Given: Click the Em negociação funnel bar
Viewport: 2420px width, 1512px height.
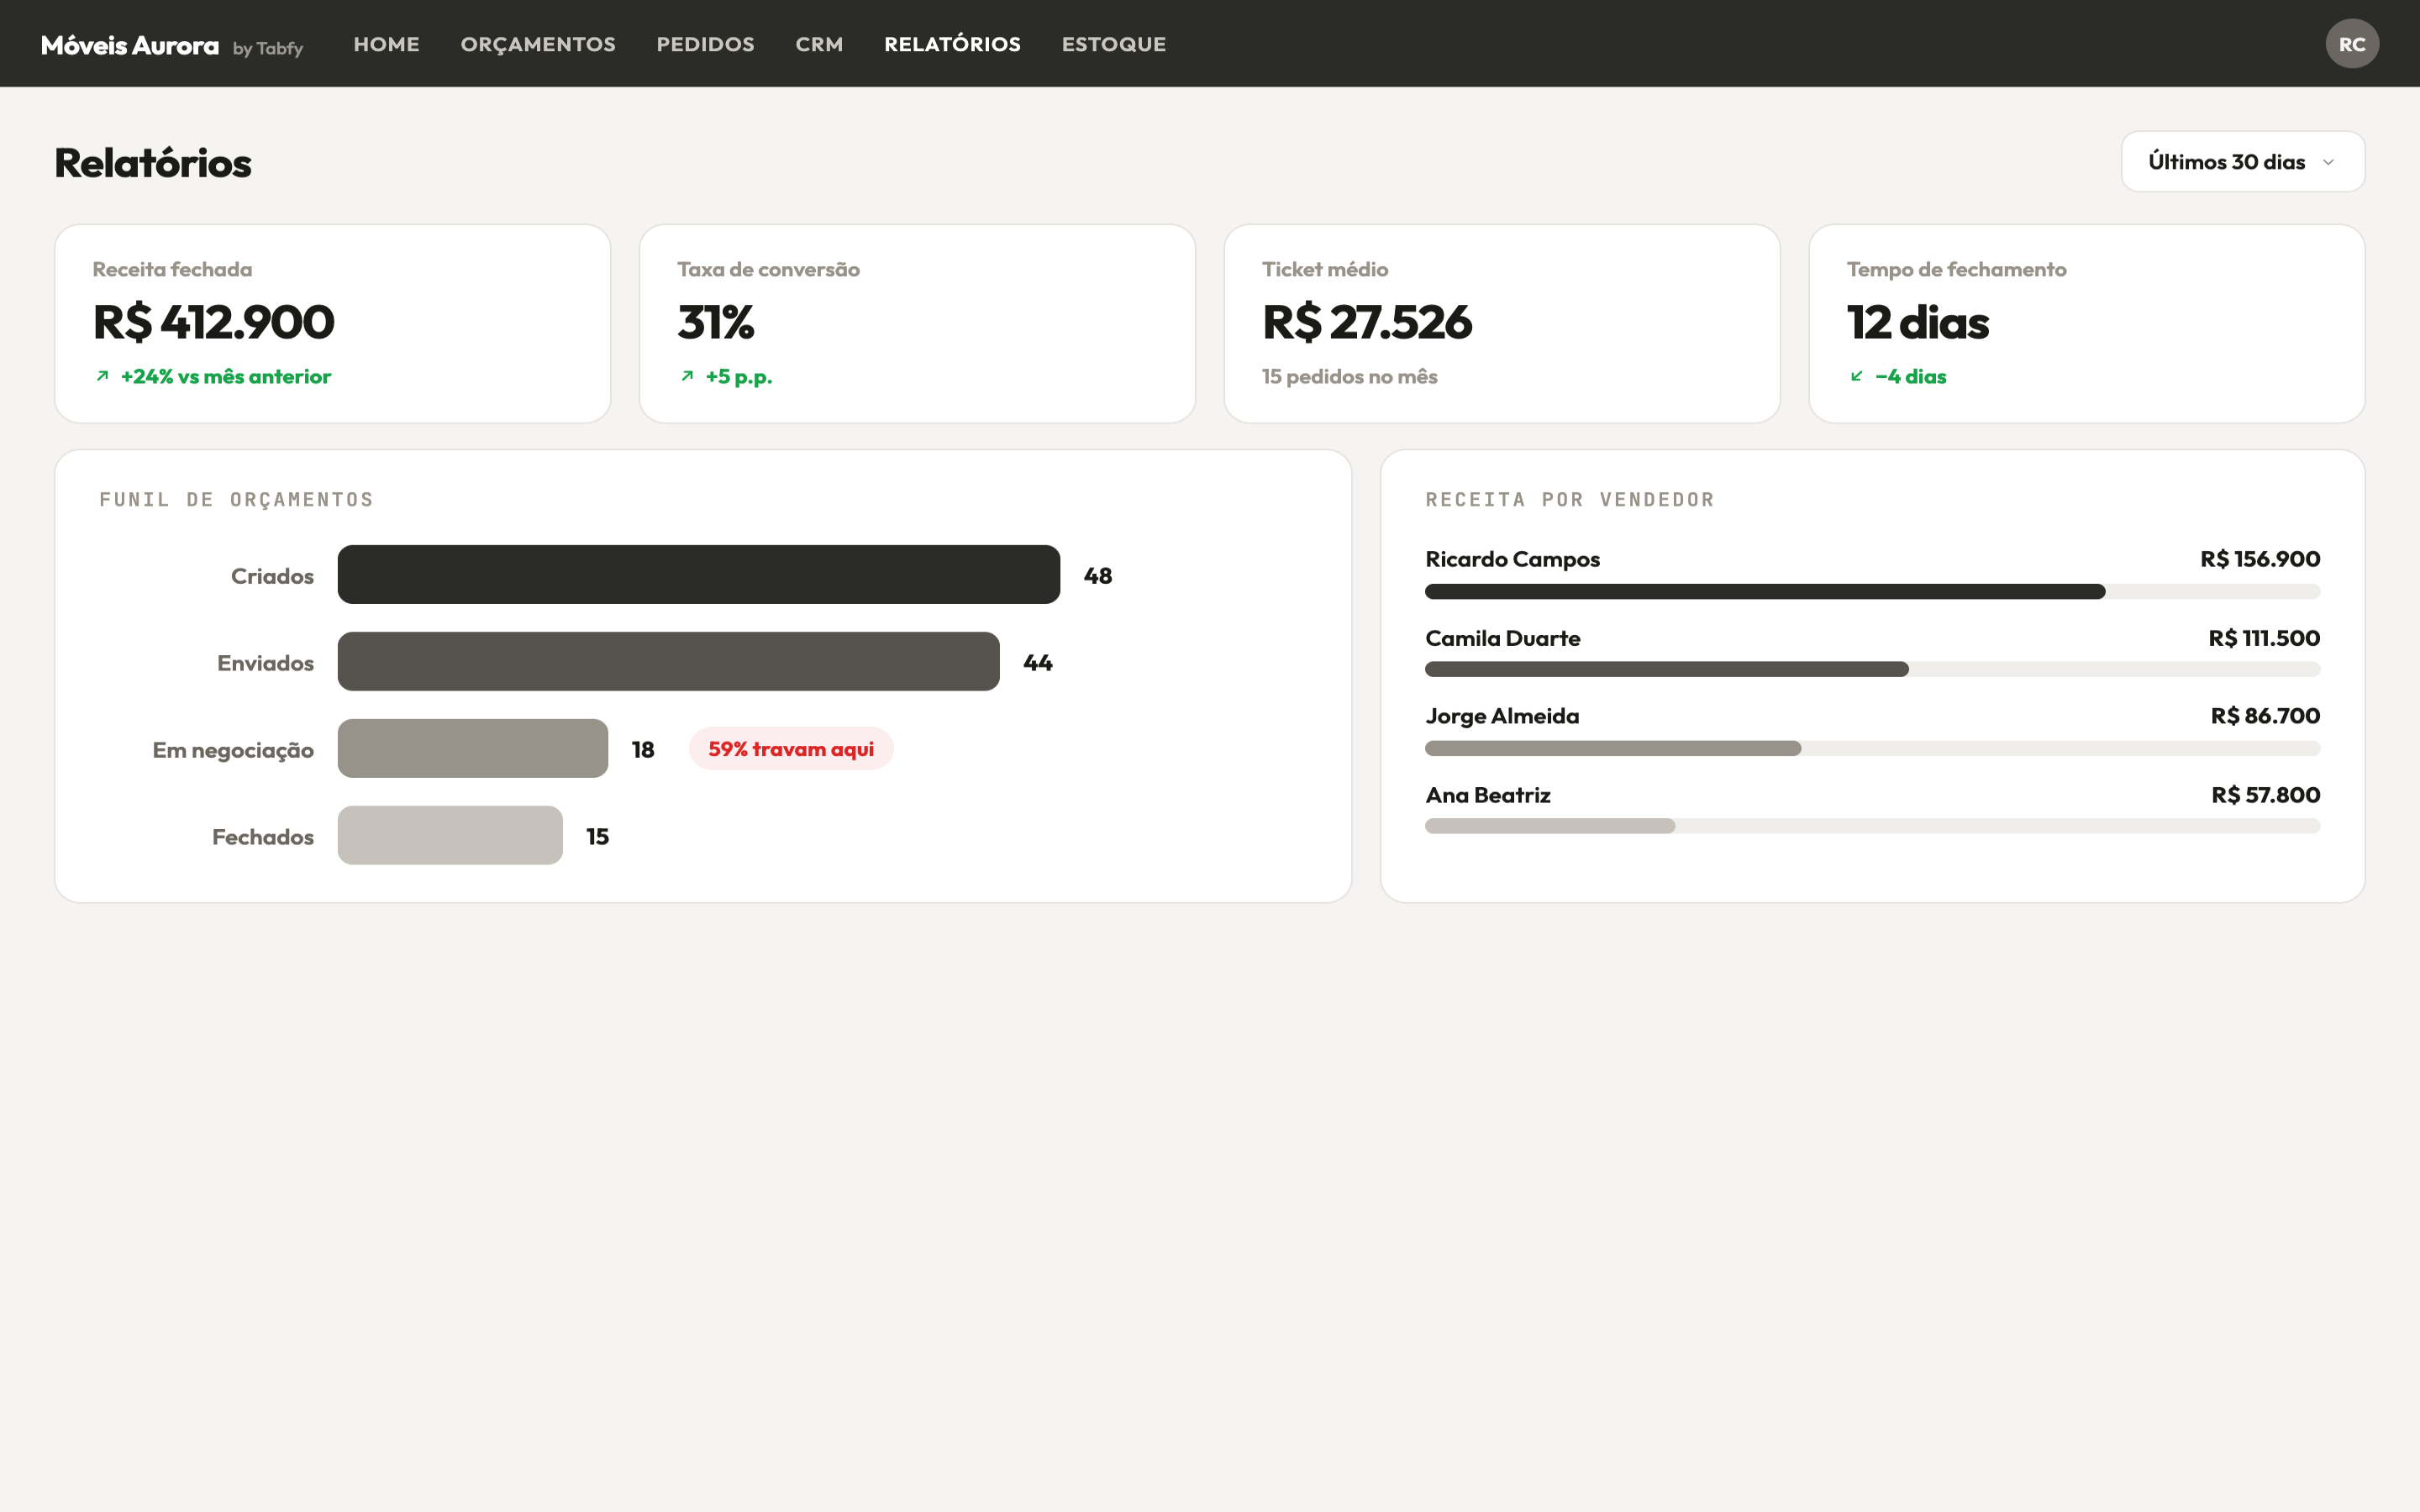Looking at the screenshot, I should tap(472, 748).
